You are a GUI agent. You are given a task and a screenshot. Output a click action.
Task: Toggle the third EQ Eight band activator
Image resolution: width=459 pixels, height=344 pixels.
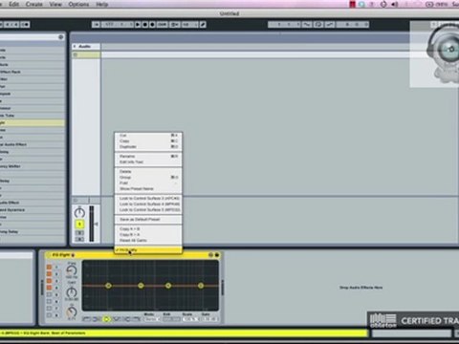point(49,281)
